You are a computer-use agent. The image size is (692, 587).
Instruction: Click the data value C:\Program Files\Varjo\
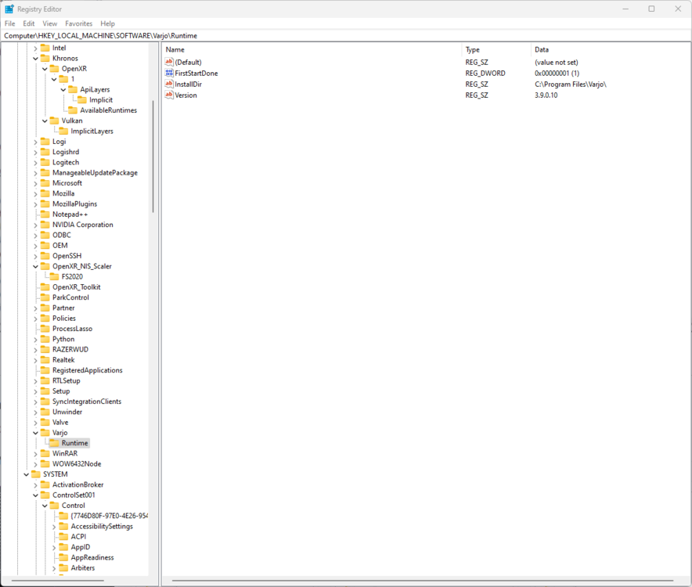[570, 84]
